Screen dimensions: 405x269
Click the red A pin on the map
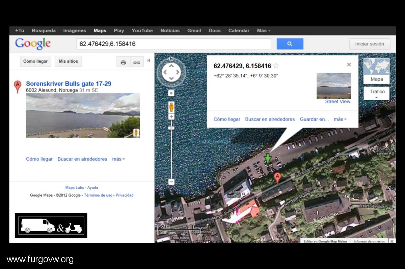(277, 178)
